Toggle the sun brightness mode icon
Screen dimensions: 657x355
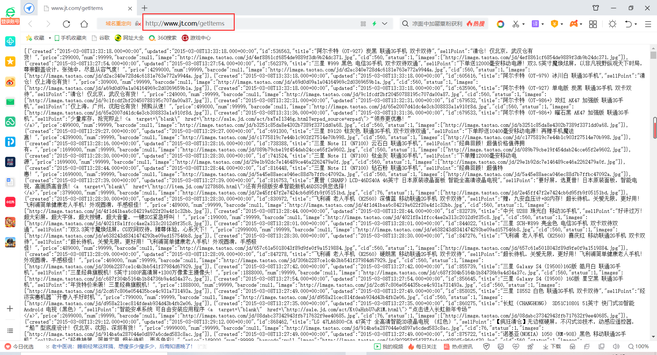tap(613, 24)
